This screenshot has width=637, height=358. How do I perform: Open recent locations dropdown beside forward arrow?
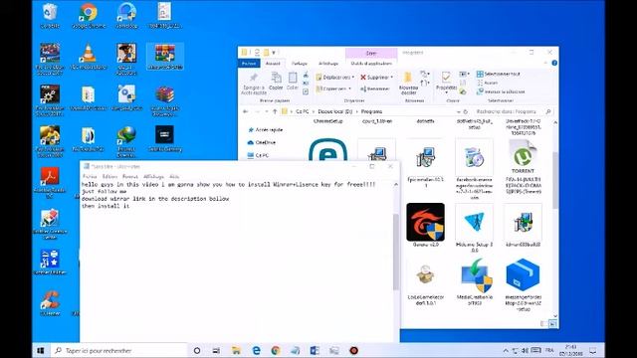point(266,111)
